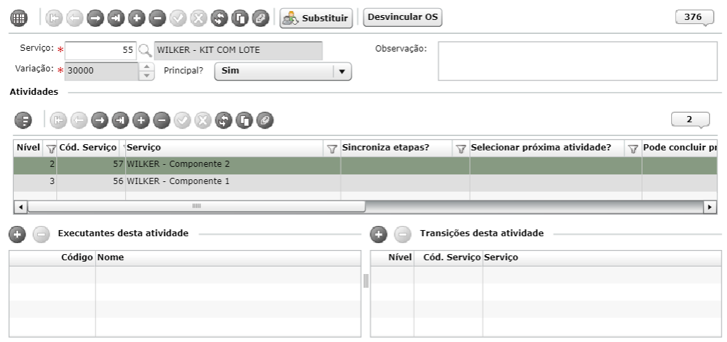Click the Observação text area
The image size is (727, 342).
[x=578, y=61]
